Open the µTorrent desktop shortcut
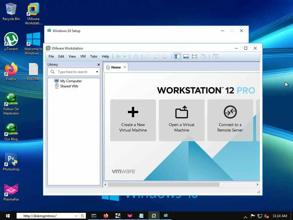293x220 pixels. tap(11, 42)
